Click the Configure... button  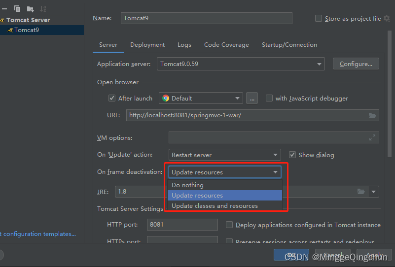[x=356, y=64]
